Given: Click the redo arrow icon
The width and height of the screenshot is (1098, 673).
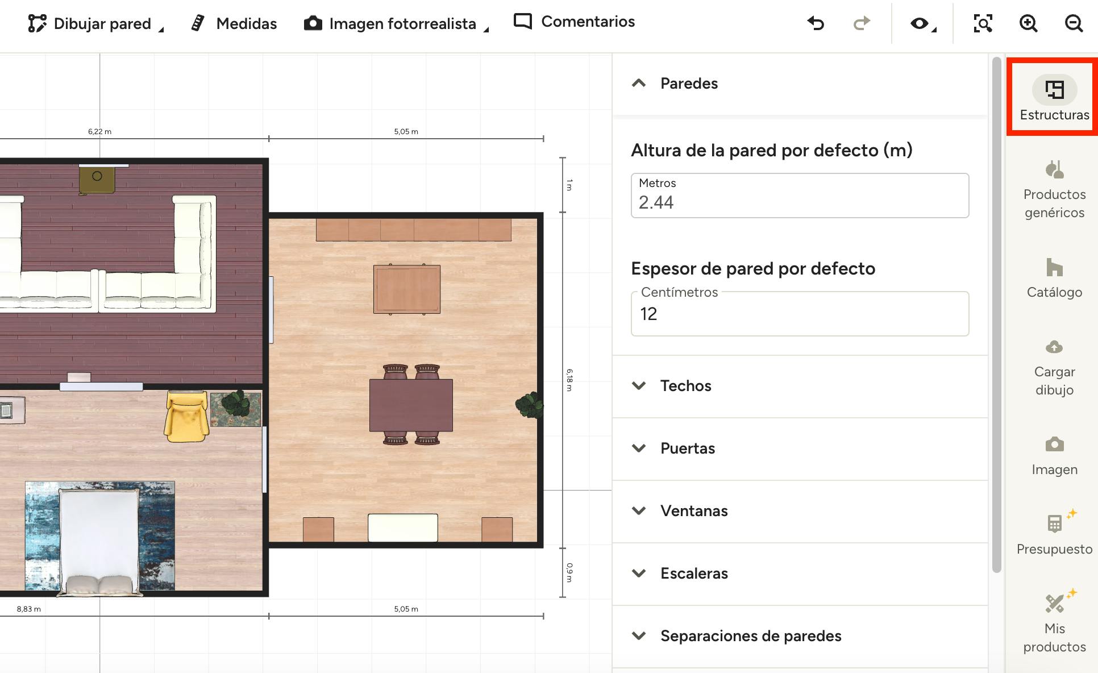Looking at the screenshot, I should click(862, 23).
